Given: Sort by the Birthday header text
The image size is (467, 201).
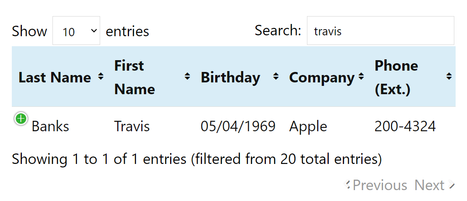Looking at the screenshot, I should (x=230, y=78).
